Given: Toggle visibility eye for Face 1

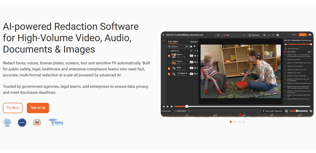Looking at the screenshot, I should point(195,56).
